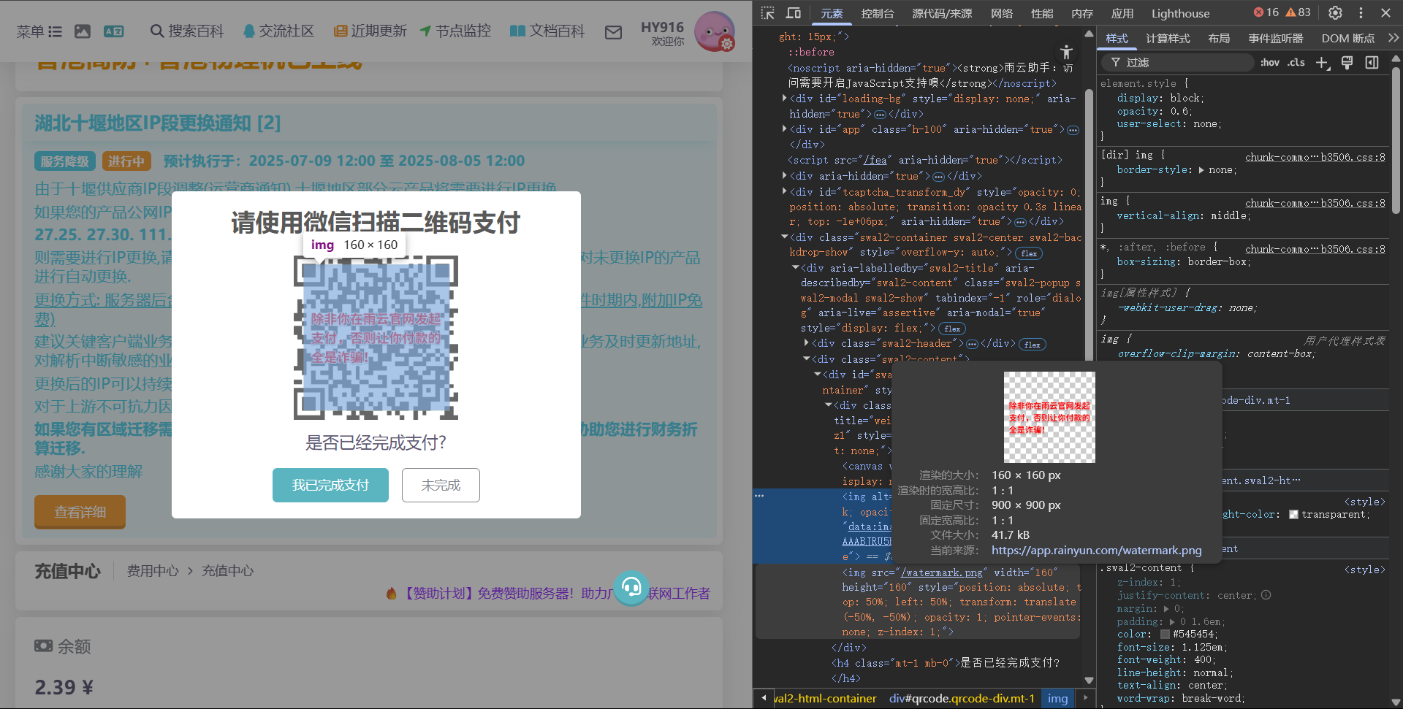
Task: Click the new style rule plus icon
Action: tap(1322, 63)
